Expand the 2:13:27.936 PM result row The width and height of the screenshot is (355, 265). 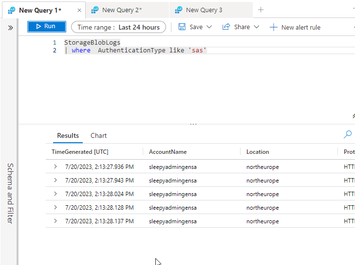(56, 167)
